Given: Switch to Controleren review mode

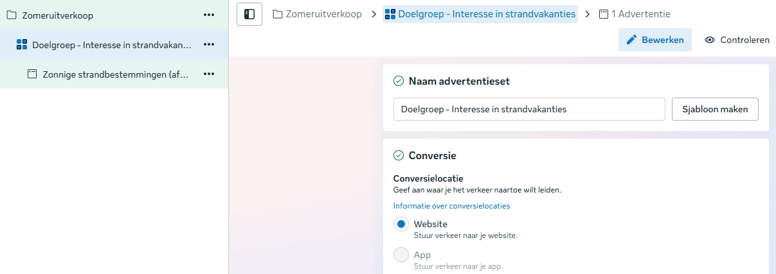Looking at the screenshot, I should pos(737,40).
